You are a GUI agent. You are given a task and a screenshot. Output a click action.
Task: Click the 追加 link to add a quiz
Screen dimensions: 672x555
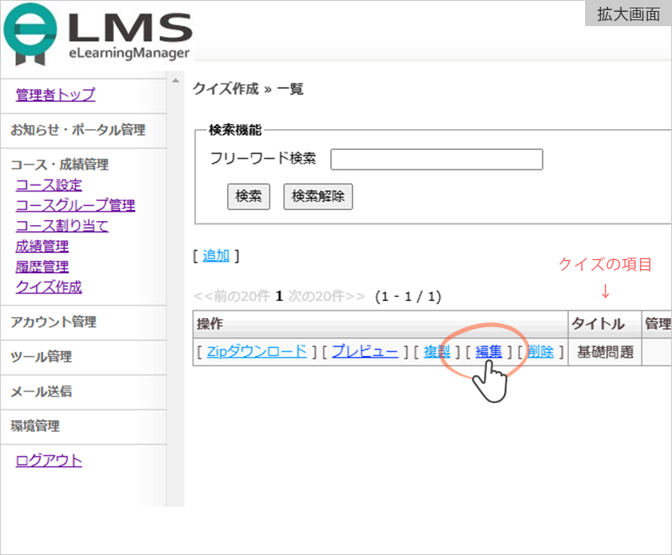click(x=216, y=256)
